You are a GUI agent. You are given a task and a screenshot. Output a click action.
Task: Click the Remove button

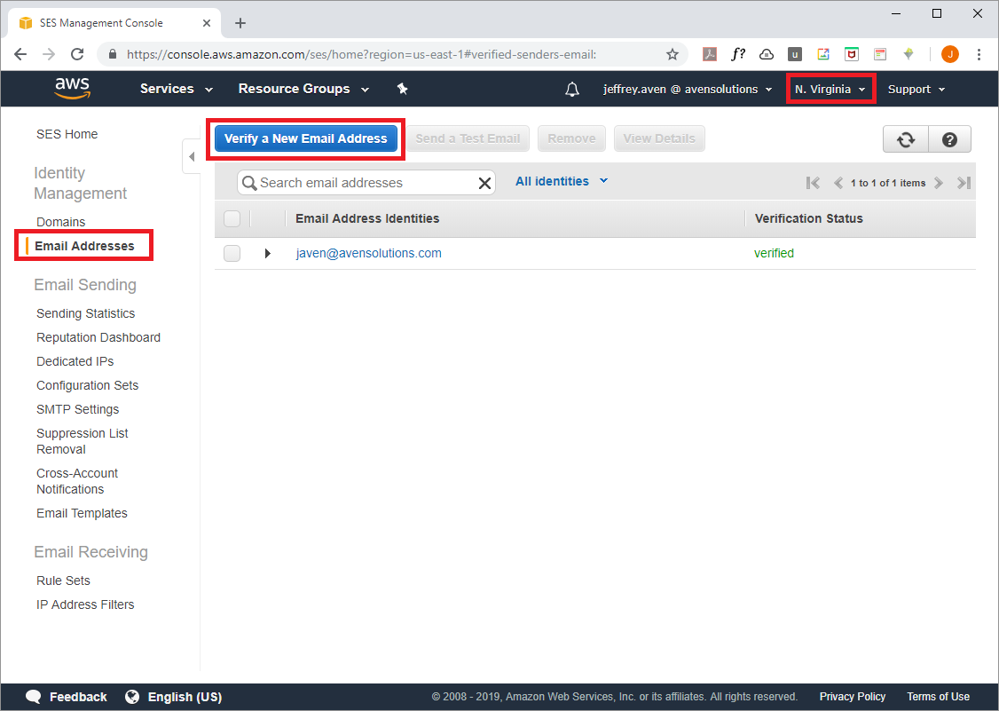click(571, 138)
